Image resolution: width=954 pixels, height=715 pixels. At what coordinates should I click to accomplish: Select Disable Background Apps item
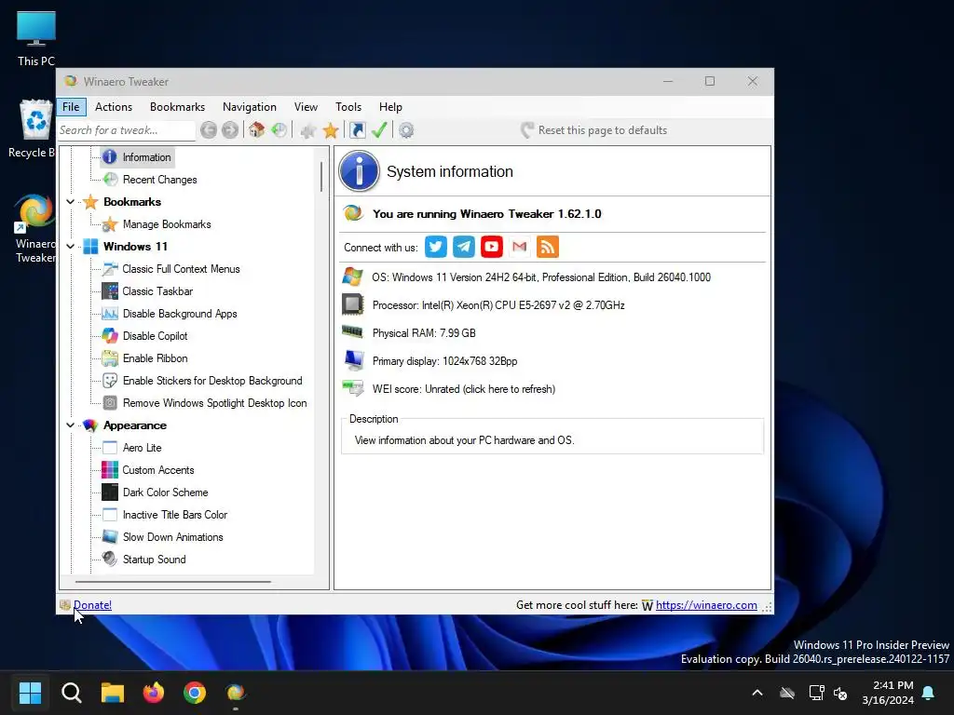[180, 314]
